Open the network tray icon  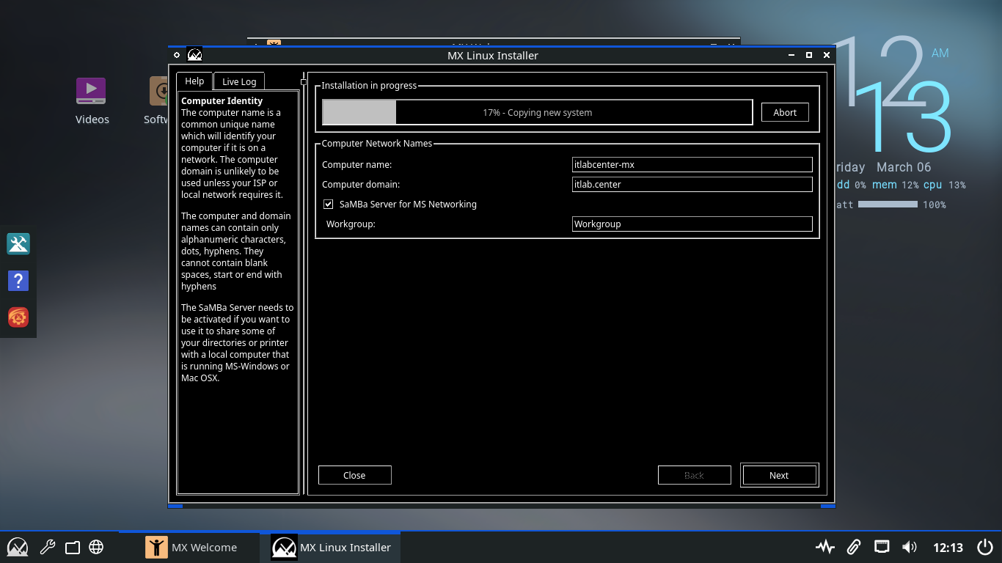881,547
